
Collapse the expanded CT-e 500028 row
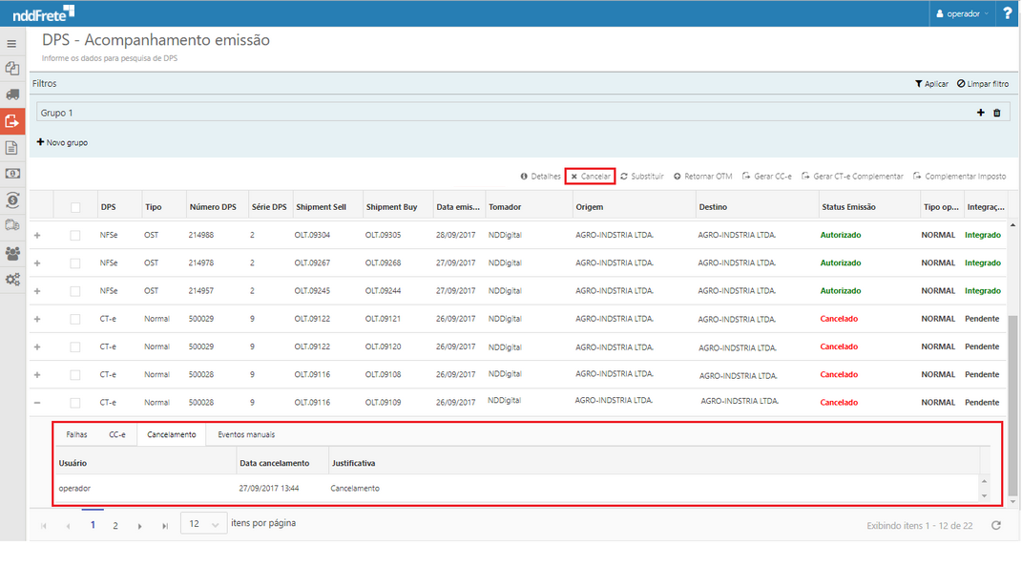(x=37, y=403)
